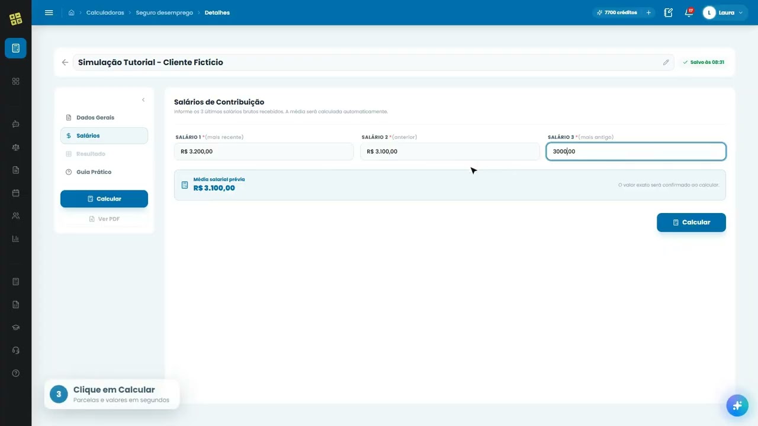Viewport: 758px width, 426px height.
Task: Click the simulation title text field
Action: (373, 62)
